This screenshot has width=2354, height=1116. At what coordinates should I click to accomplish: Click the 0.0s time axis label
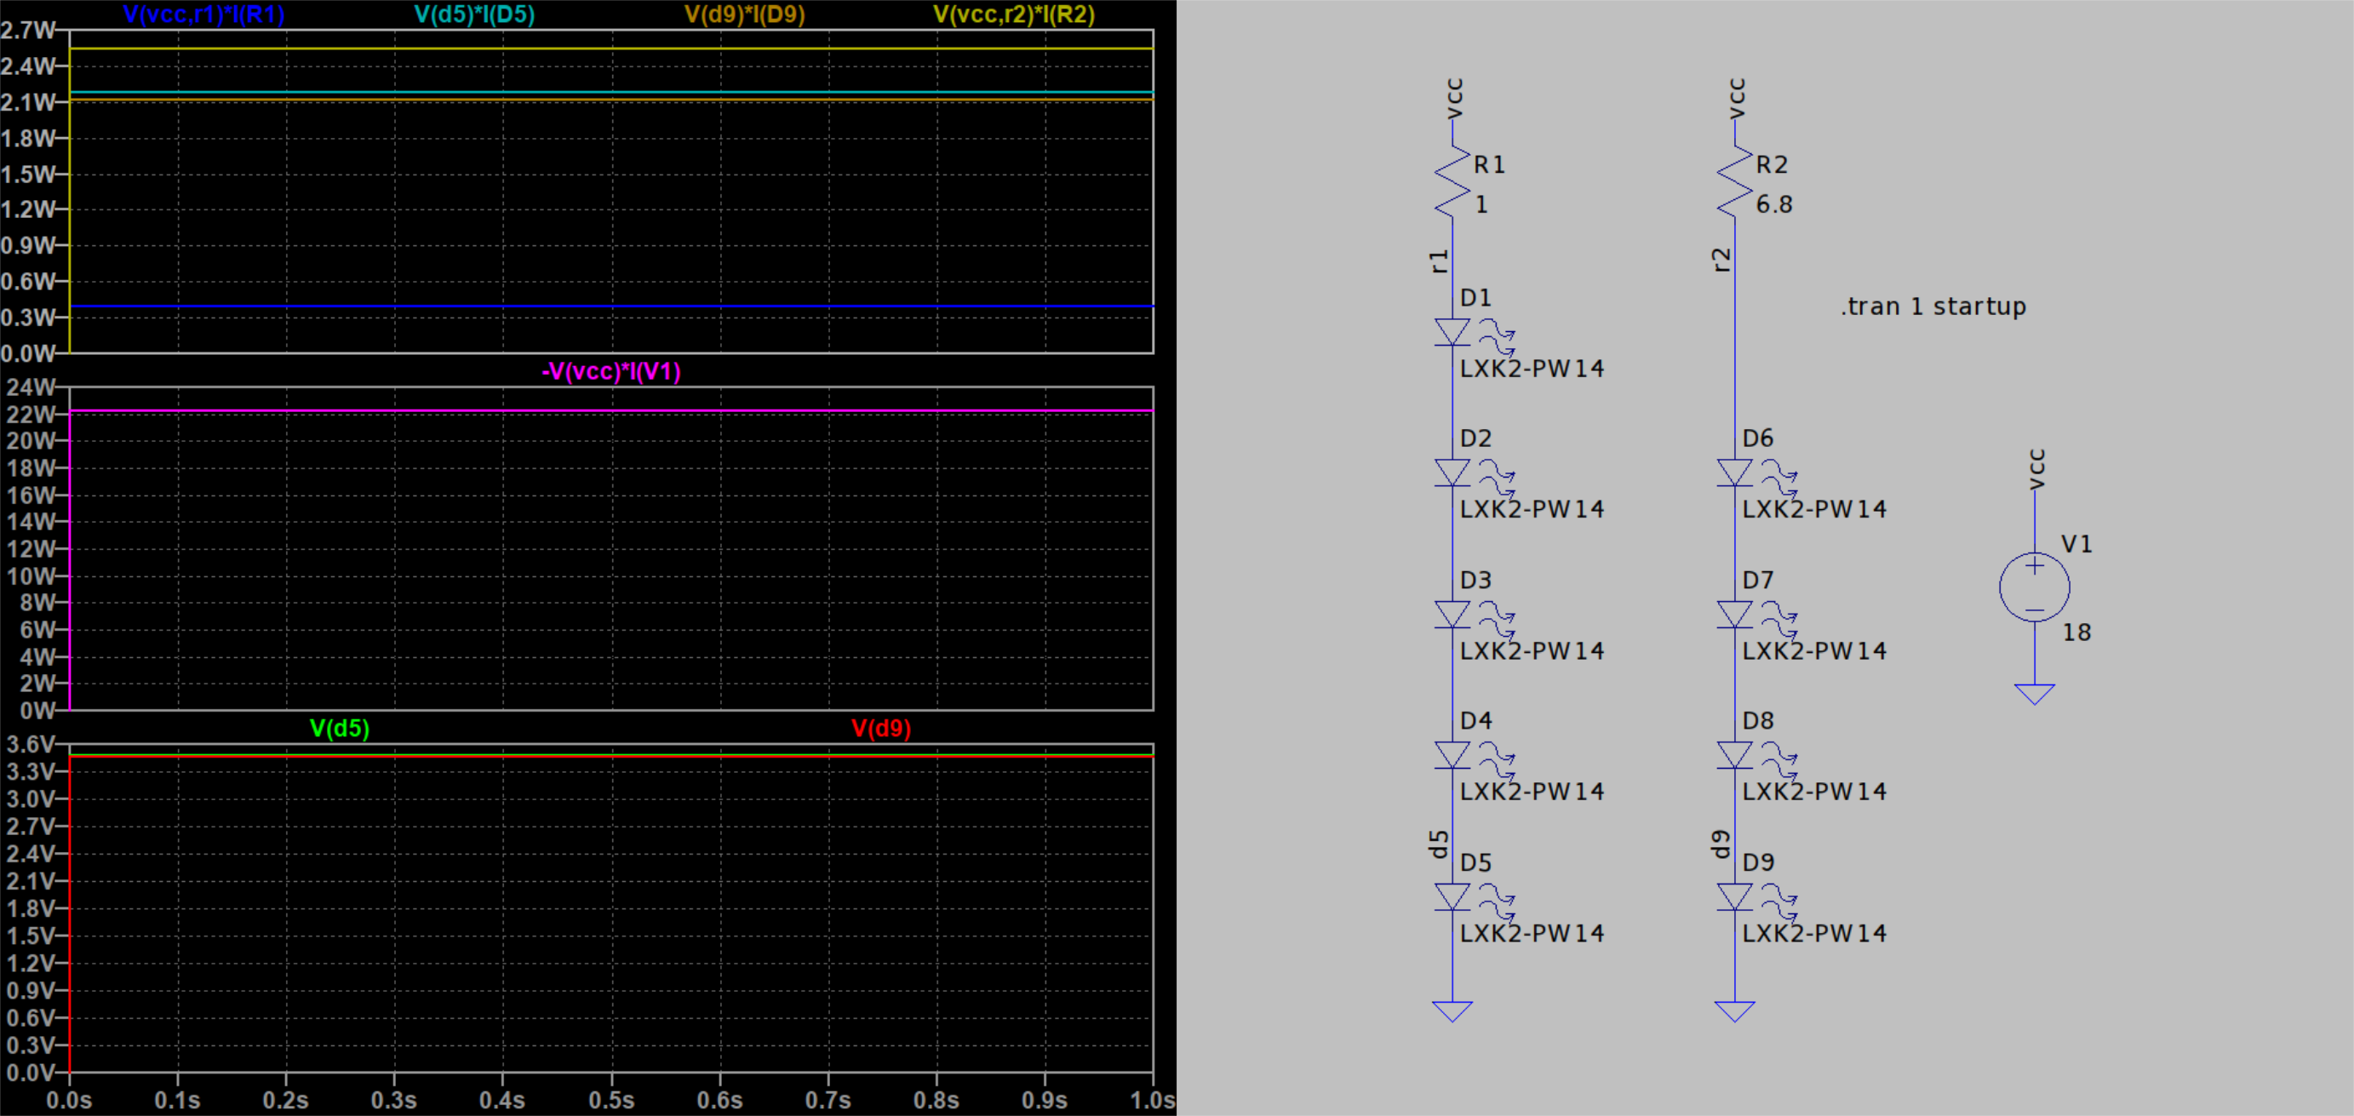tap(70, 1101)
